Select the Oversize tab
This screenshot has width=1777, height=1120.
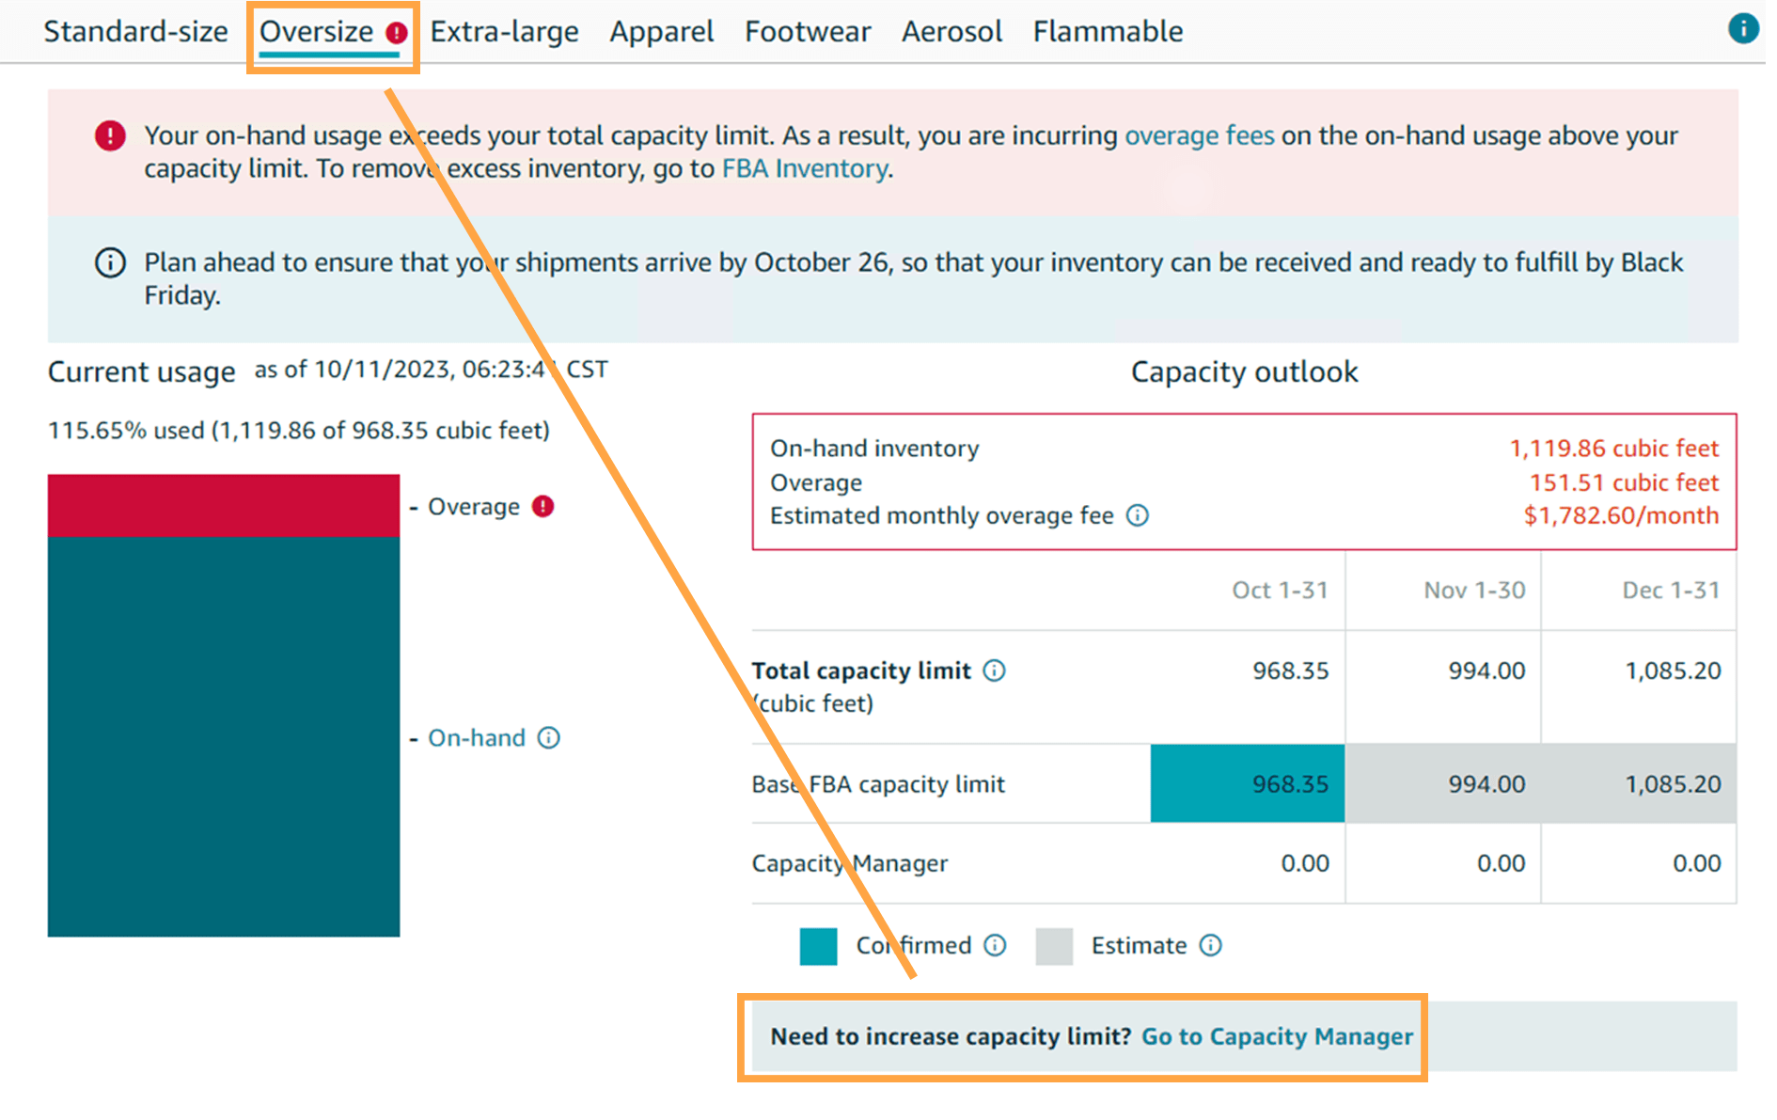[317, 32]
